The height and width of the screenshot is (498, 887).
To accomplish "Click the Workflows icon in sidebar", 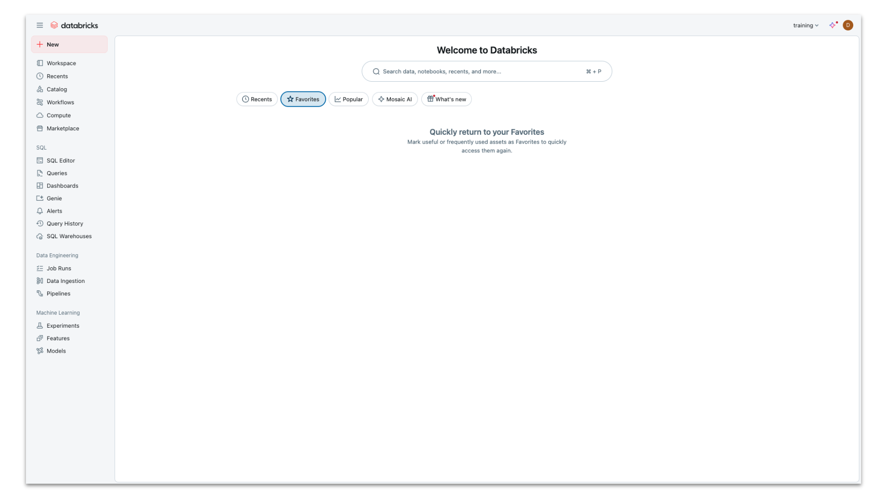I will (x=40, y=102).
